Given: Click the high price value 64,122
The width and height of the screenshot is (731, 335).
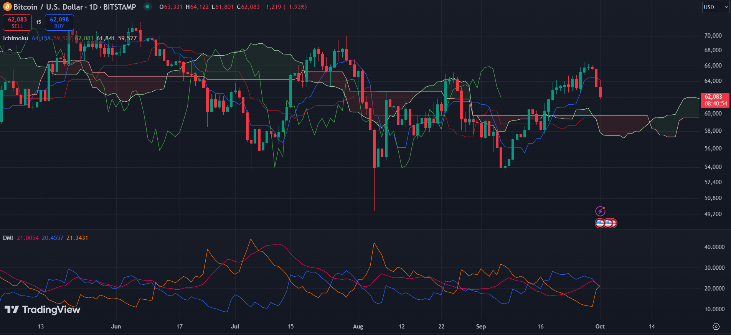Looking at the screenshot, I should tap(200, 7).
